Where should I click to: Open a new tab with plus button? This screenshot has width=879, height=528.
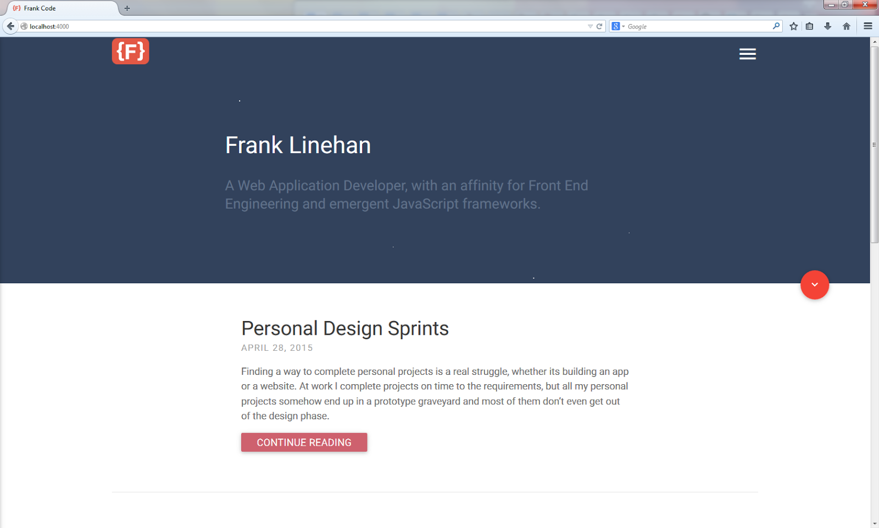point(127,8)
